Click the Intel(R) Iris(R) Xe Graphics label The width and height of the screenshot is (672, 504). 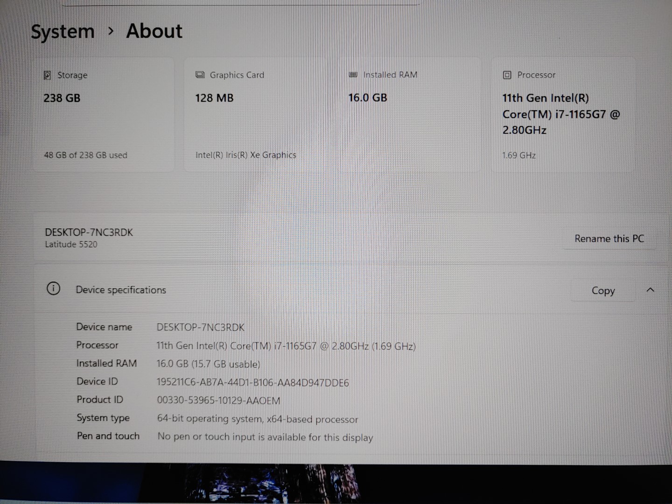pyautogui.click(x=245, y=155)
